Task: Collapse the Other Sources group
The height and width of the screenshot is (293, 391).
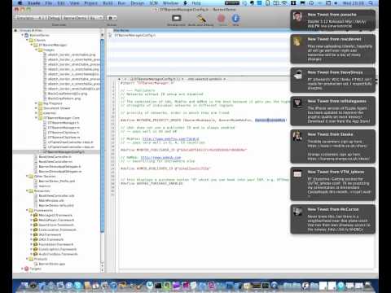Action: coord(27,176)
